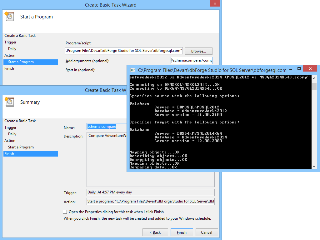Screen dimensions: 320x240
Task: Click the clock icon beside the Summary heading
Action: point(9,102)
